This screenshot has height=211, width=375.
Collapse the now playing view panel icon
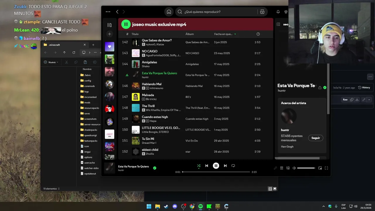278,24
